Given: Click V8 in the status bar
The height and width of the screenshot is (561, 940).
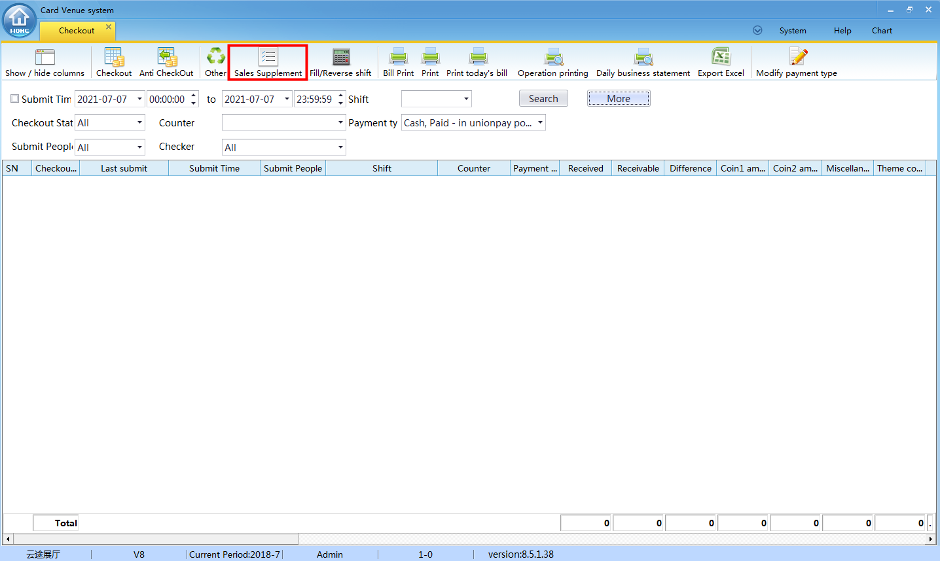Looking at the screenshot, I should pyautogui.click(x=139, y=554).
